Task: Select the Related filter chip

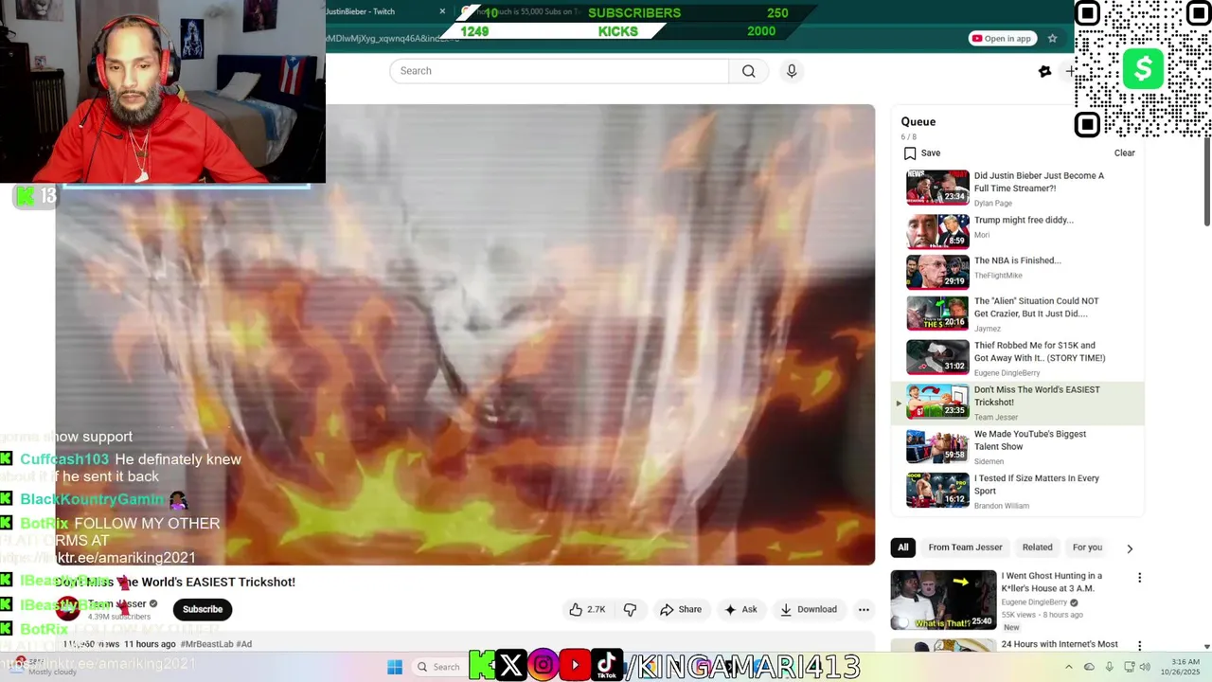Action: [1037, 547]
